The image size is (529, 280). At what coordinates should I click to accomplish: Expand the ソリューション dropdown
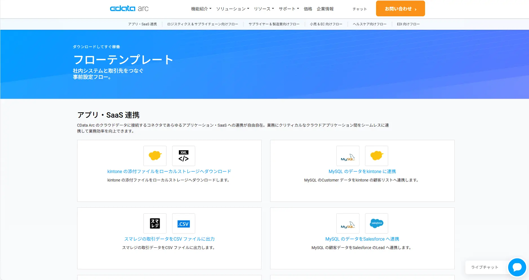233,9
